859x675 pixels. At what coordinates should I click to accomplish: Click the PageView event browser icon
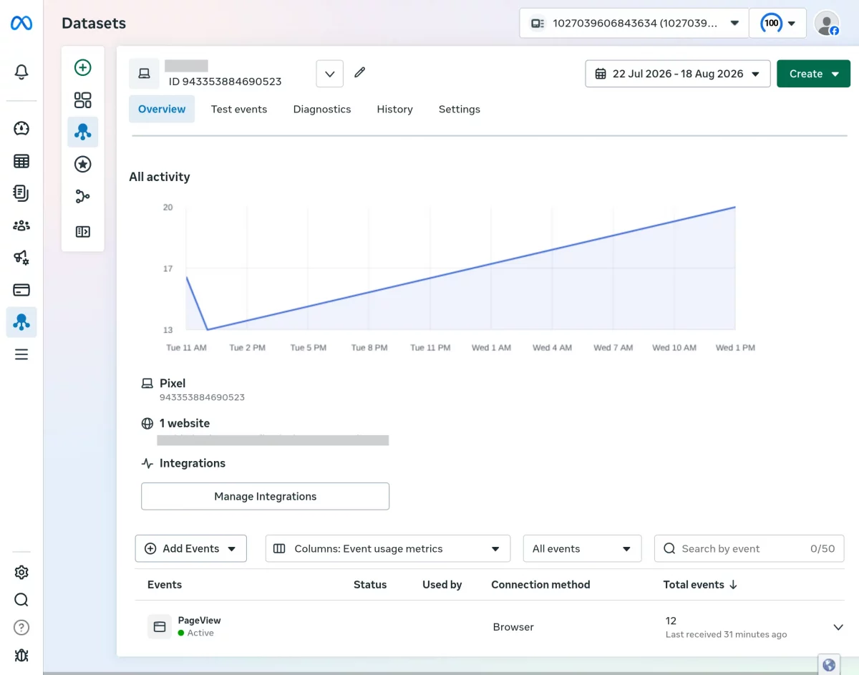(x=160, y=626)
